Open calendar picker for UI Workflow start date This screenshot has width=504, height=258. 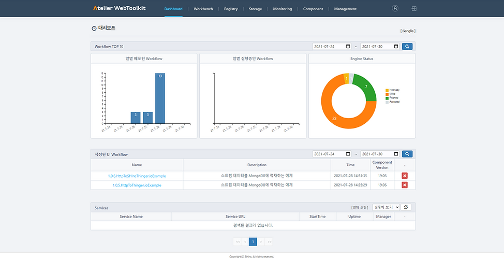(348, 154)
